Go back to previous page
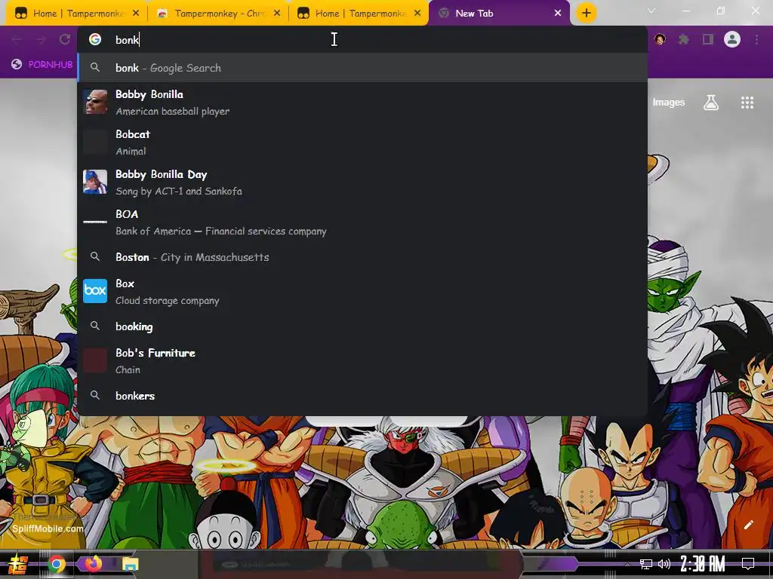 pos(17,39)
